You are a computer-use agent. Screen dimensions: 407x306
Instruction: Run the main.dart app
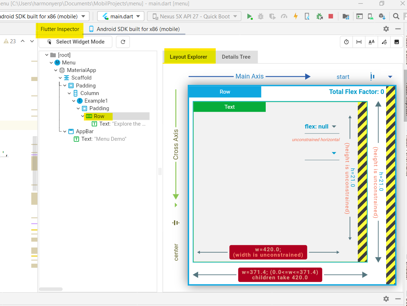pos(250,16)
